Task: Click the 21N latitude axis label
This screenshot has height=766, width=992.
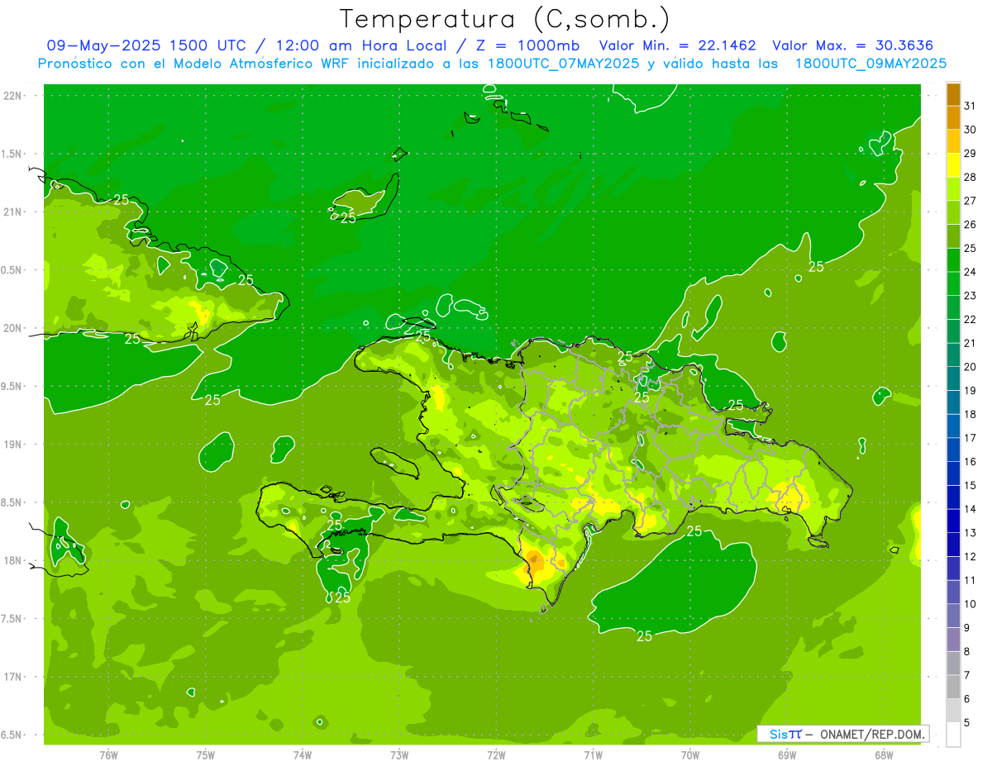Action: 13,212
